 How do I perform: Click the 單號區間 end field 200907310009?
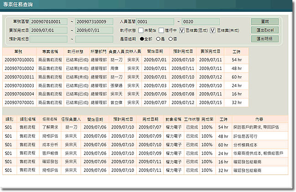point(94,21)
